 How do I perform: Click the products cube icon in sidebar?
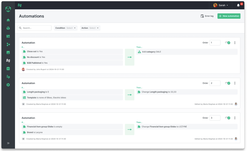8,28
